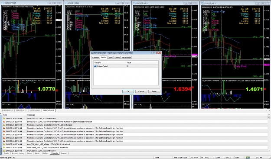271x159 pixels.
Task: Close the Terminal panel with its small x
Action: click(1, 114)
